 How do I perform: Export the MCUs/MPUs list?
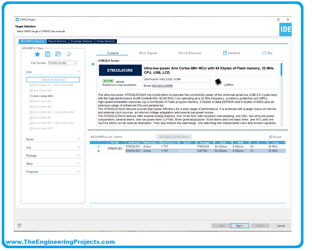[275, 137]
